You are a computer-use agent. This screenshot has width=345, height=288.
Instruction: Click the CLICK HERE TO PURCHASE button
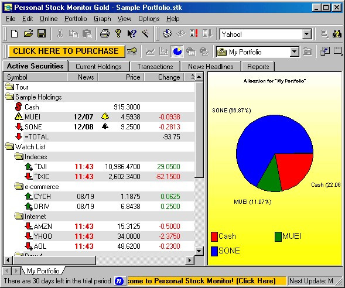pyautogui.click(x=66, y=52)
